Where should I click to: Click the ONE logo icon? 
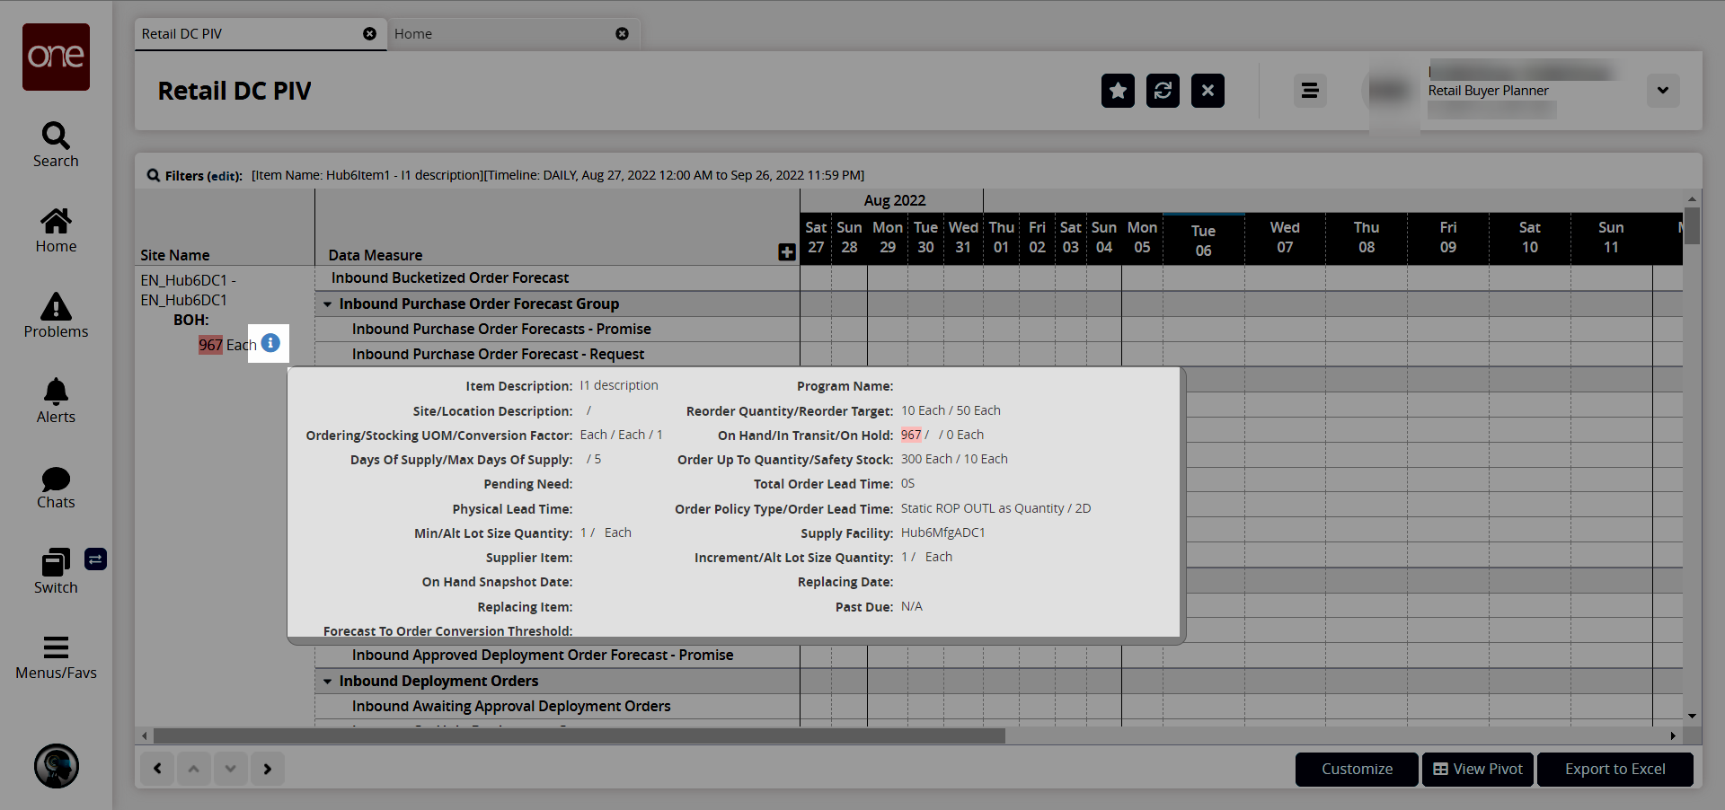coord(56,57)
